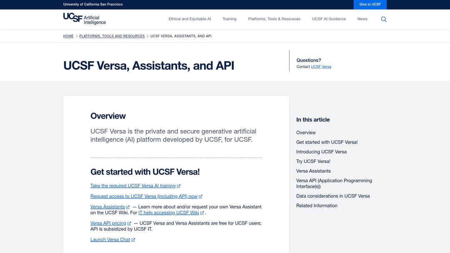Click the Give to UCSF button

click(x=370, y=5)
